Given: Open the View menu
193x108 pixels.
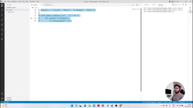Looking at the screenshot, I should [x=20, y=1].
